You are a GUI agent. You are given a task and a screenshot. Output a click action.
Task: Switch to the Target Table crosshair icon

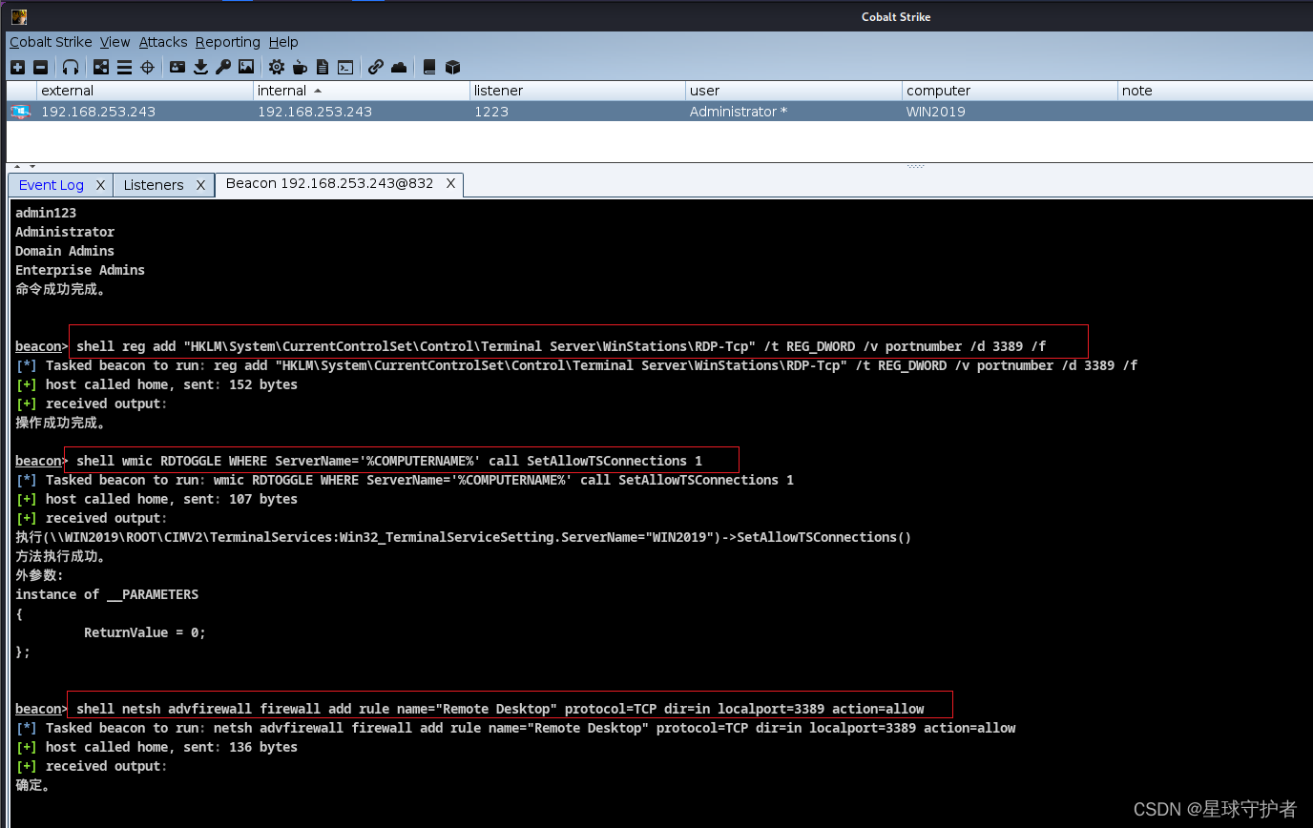point(147,67)
